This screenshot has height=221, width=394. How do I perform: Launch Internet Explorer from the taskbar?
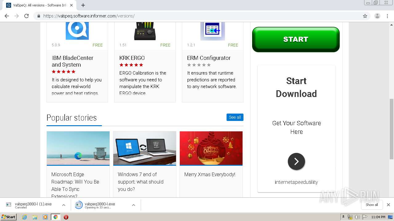[24, 217]
